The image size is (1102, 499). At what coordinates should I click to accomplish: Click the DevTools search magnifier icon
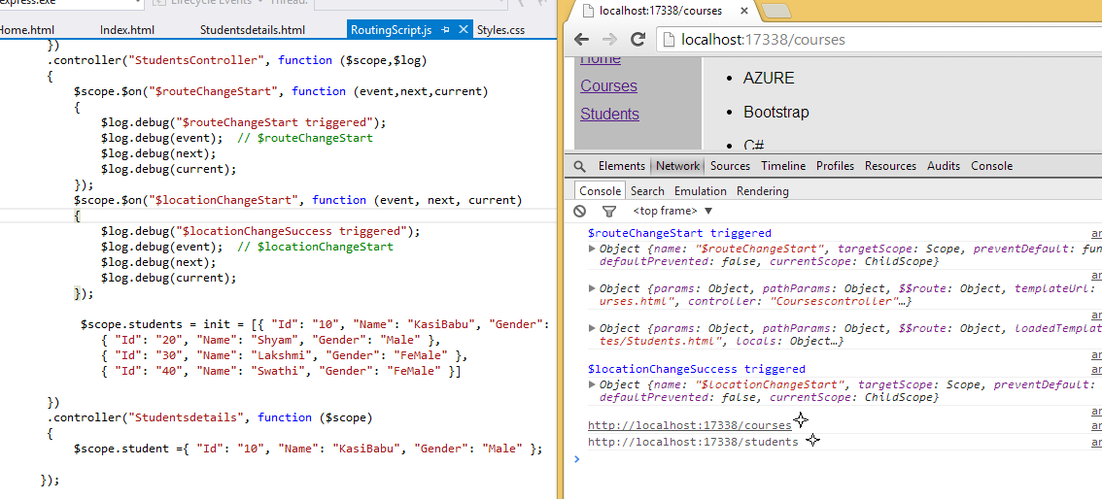click(x=580, y=166)
